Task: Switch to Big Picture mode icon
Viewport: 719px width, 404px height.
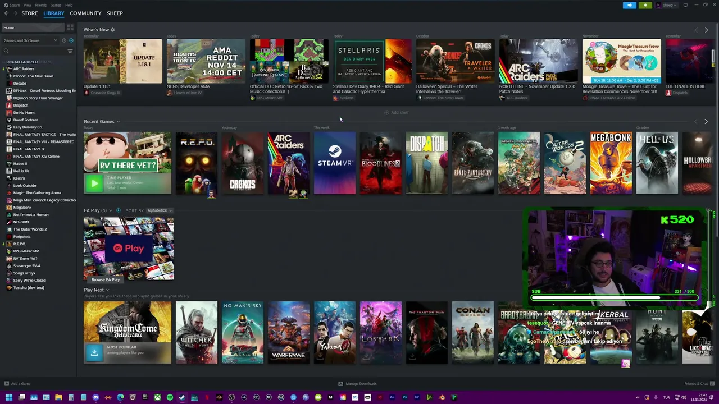Action: pos(685,5)
